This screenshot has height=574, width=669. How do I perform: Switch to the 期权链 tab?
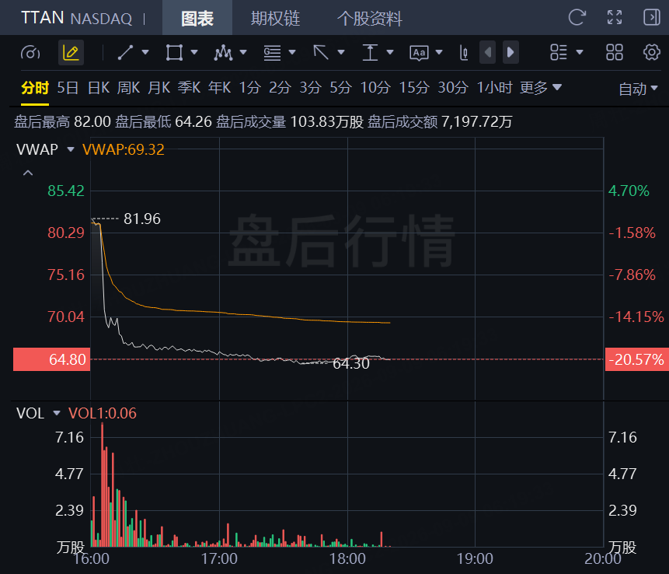tap(276, 19)
